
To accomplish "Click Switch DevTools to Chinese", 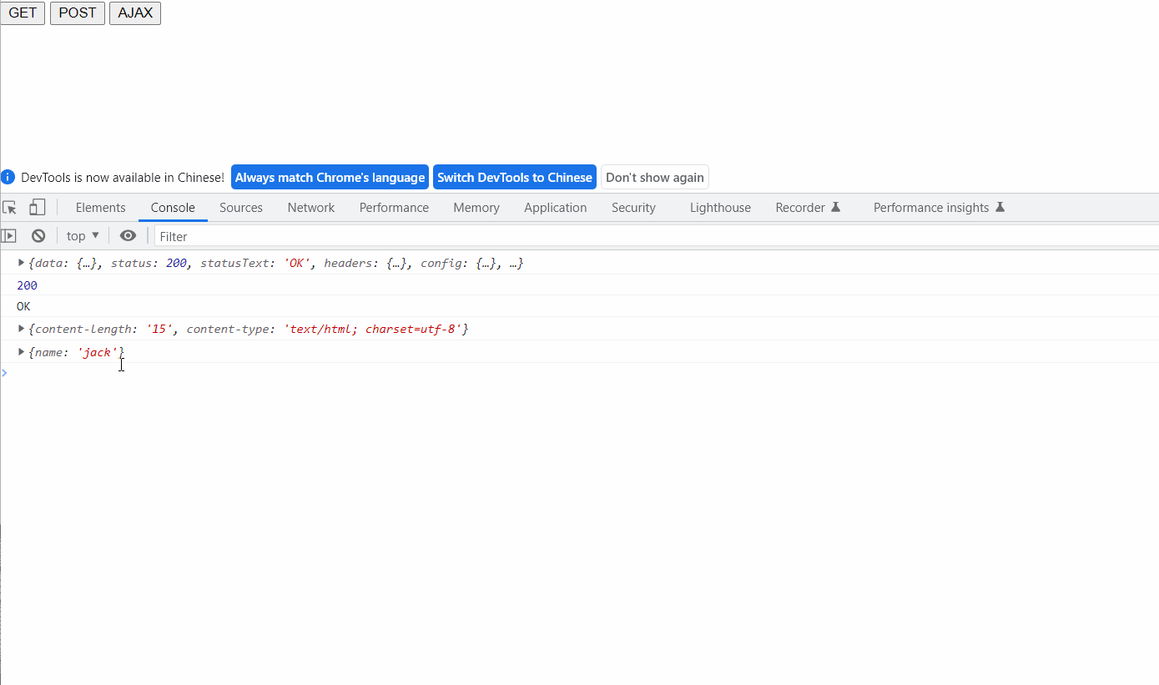I will pyautogui.click(x=515, y=177).
